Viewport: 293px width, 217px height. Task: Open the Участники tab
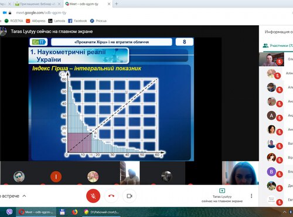278,46
